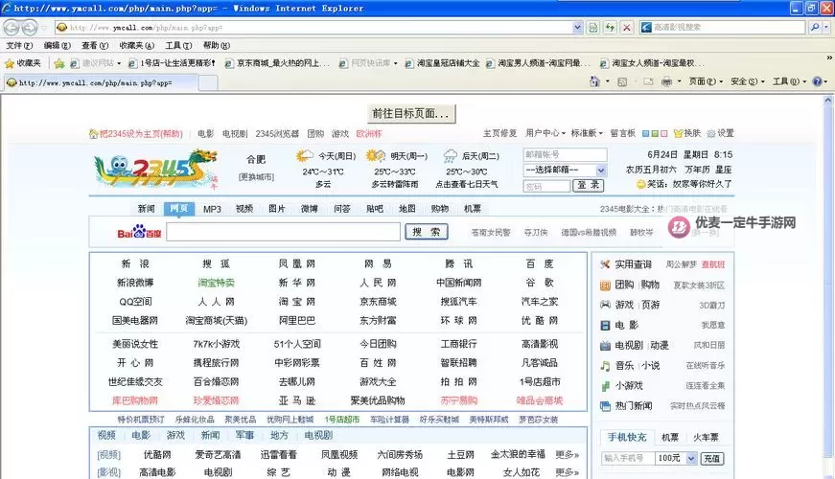Click the Read Mail icon in command bar
Image resolution: width=835 pixels, height=479 pixels.
tap(648, 81)
